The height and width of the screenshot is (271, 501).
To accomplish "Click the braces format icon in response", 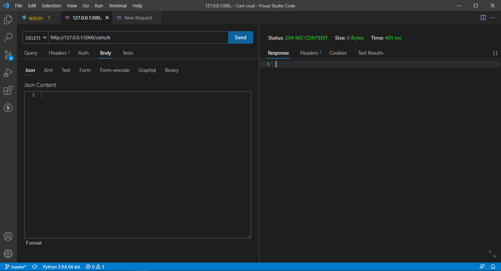I will click(495, 53).
